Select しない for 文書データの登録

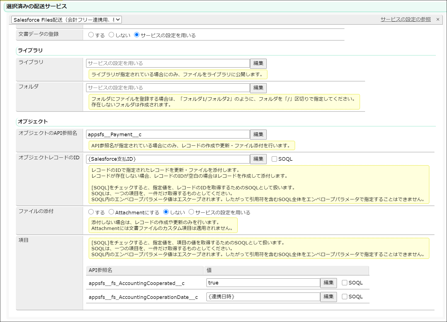click(x=111, y=35)
